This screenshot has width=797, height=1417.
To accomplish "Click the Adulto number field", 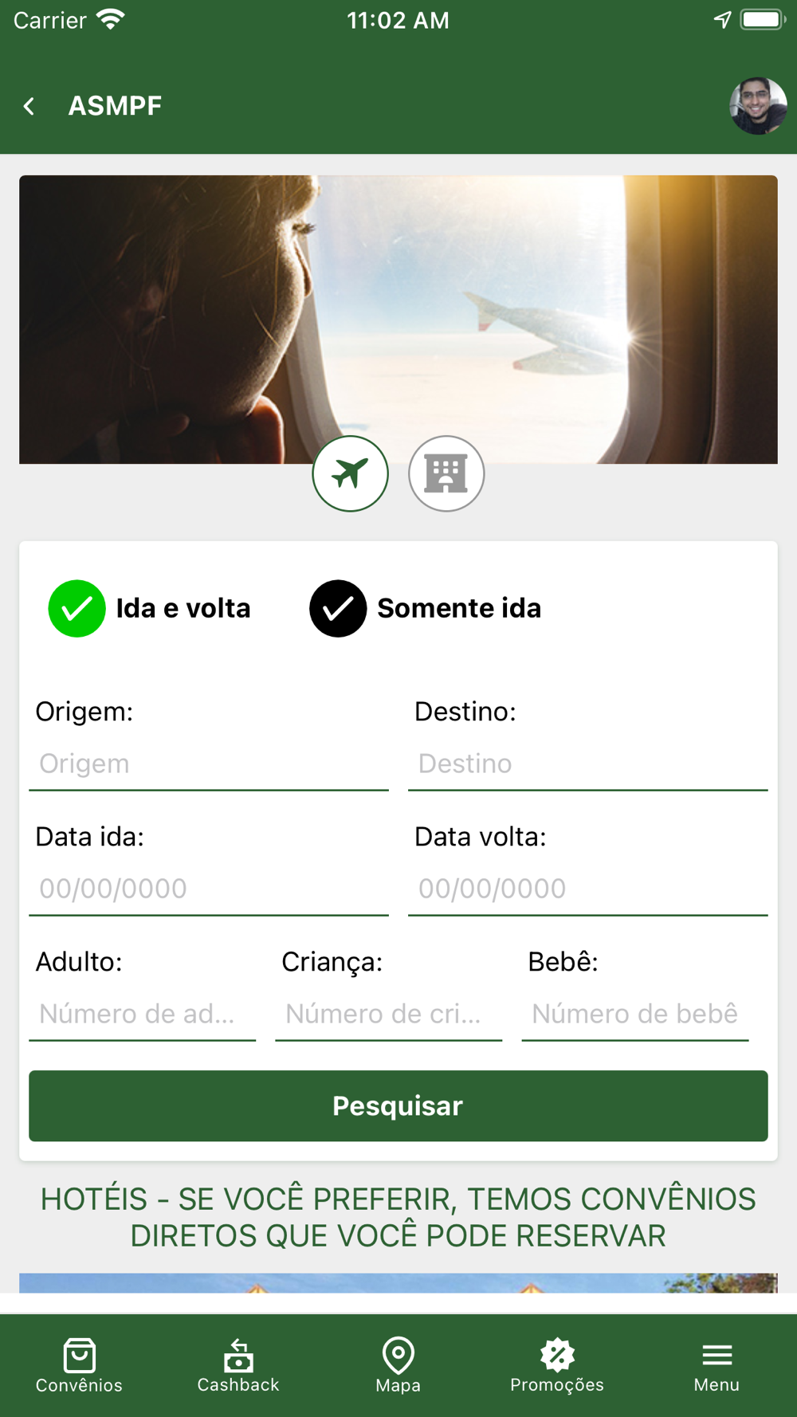I will tap(143, 1014).
